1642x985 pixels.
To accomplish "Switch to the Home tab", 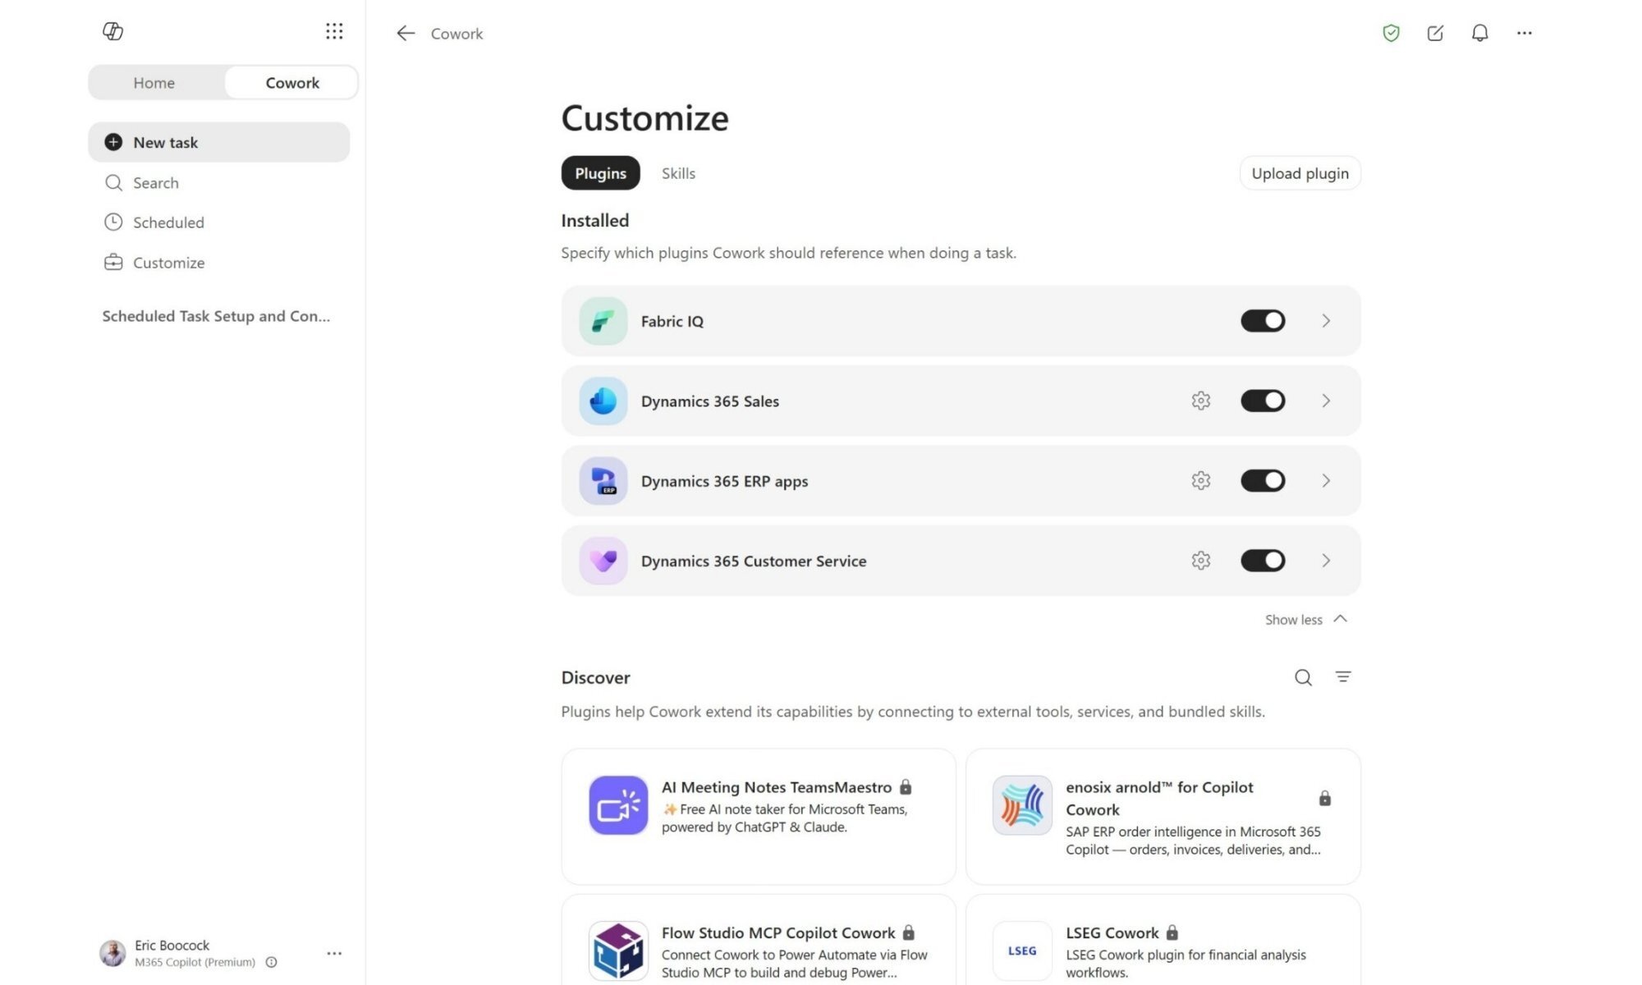I will click(154, 83).
